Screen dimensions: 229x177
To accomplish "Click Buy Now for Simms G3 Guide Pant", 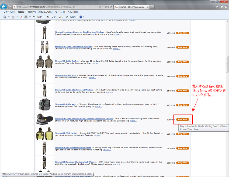I will [183, 76].
